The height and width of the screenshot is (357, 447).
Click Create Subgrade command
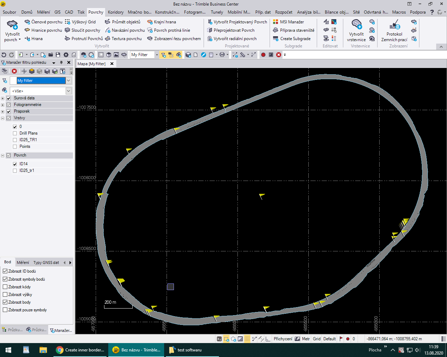(295, 39)
